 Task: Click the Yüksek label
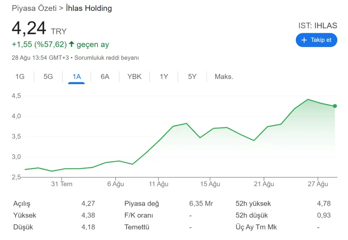tap(25, 215)
